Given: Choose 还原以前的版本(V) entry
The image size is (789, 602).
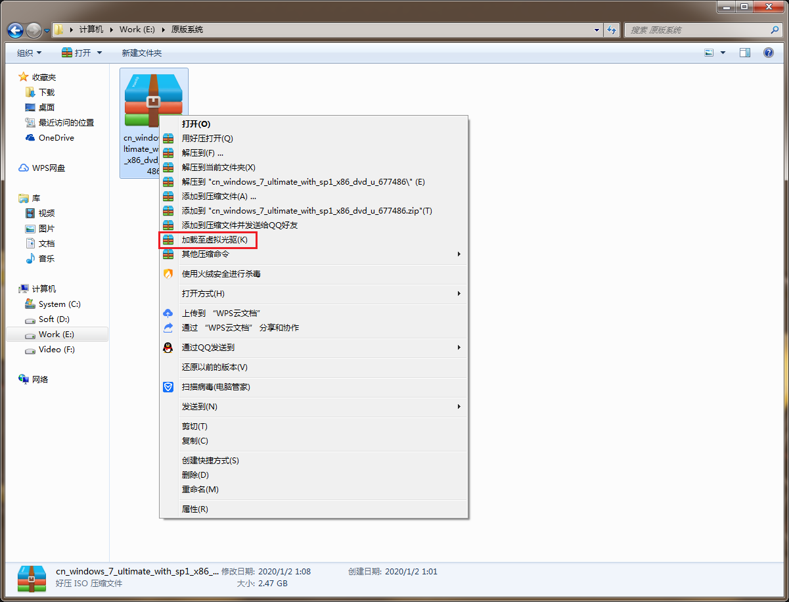Looking at the screenshot, I should (x=314, y=367).
